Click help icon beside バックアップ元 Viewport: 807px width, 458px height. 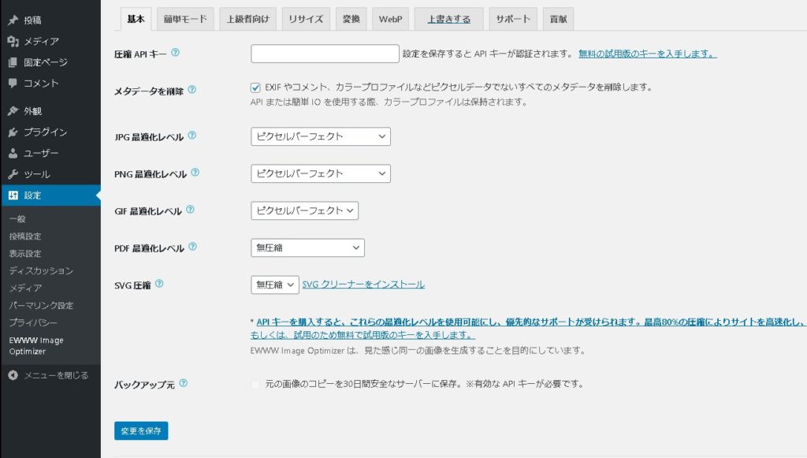[184, 383]
